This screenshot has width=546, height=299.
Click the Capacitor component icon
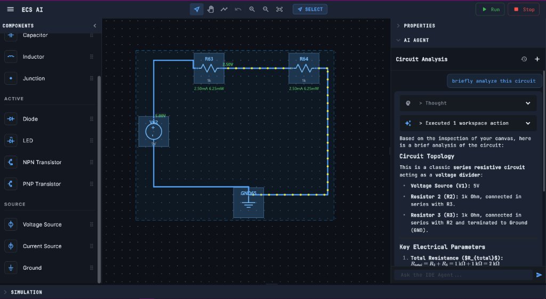click(11, 35)
